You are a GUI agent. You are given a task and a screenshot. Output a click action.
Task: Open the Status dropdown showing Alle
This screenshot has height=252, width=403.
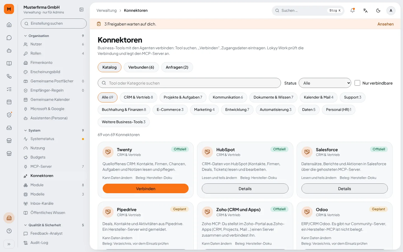click(x=325, y=83)
